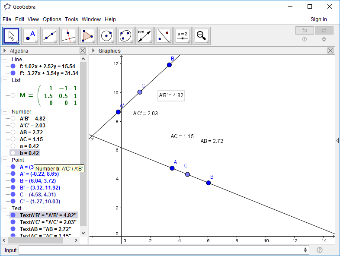
Task: Toggle visibility of line f
Action: tap(13, 66)
